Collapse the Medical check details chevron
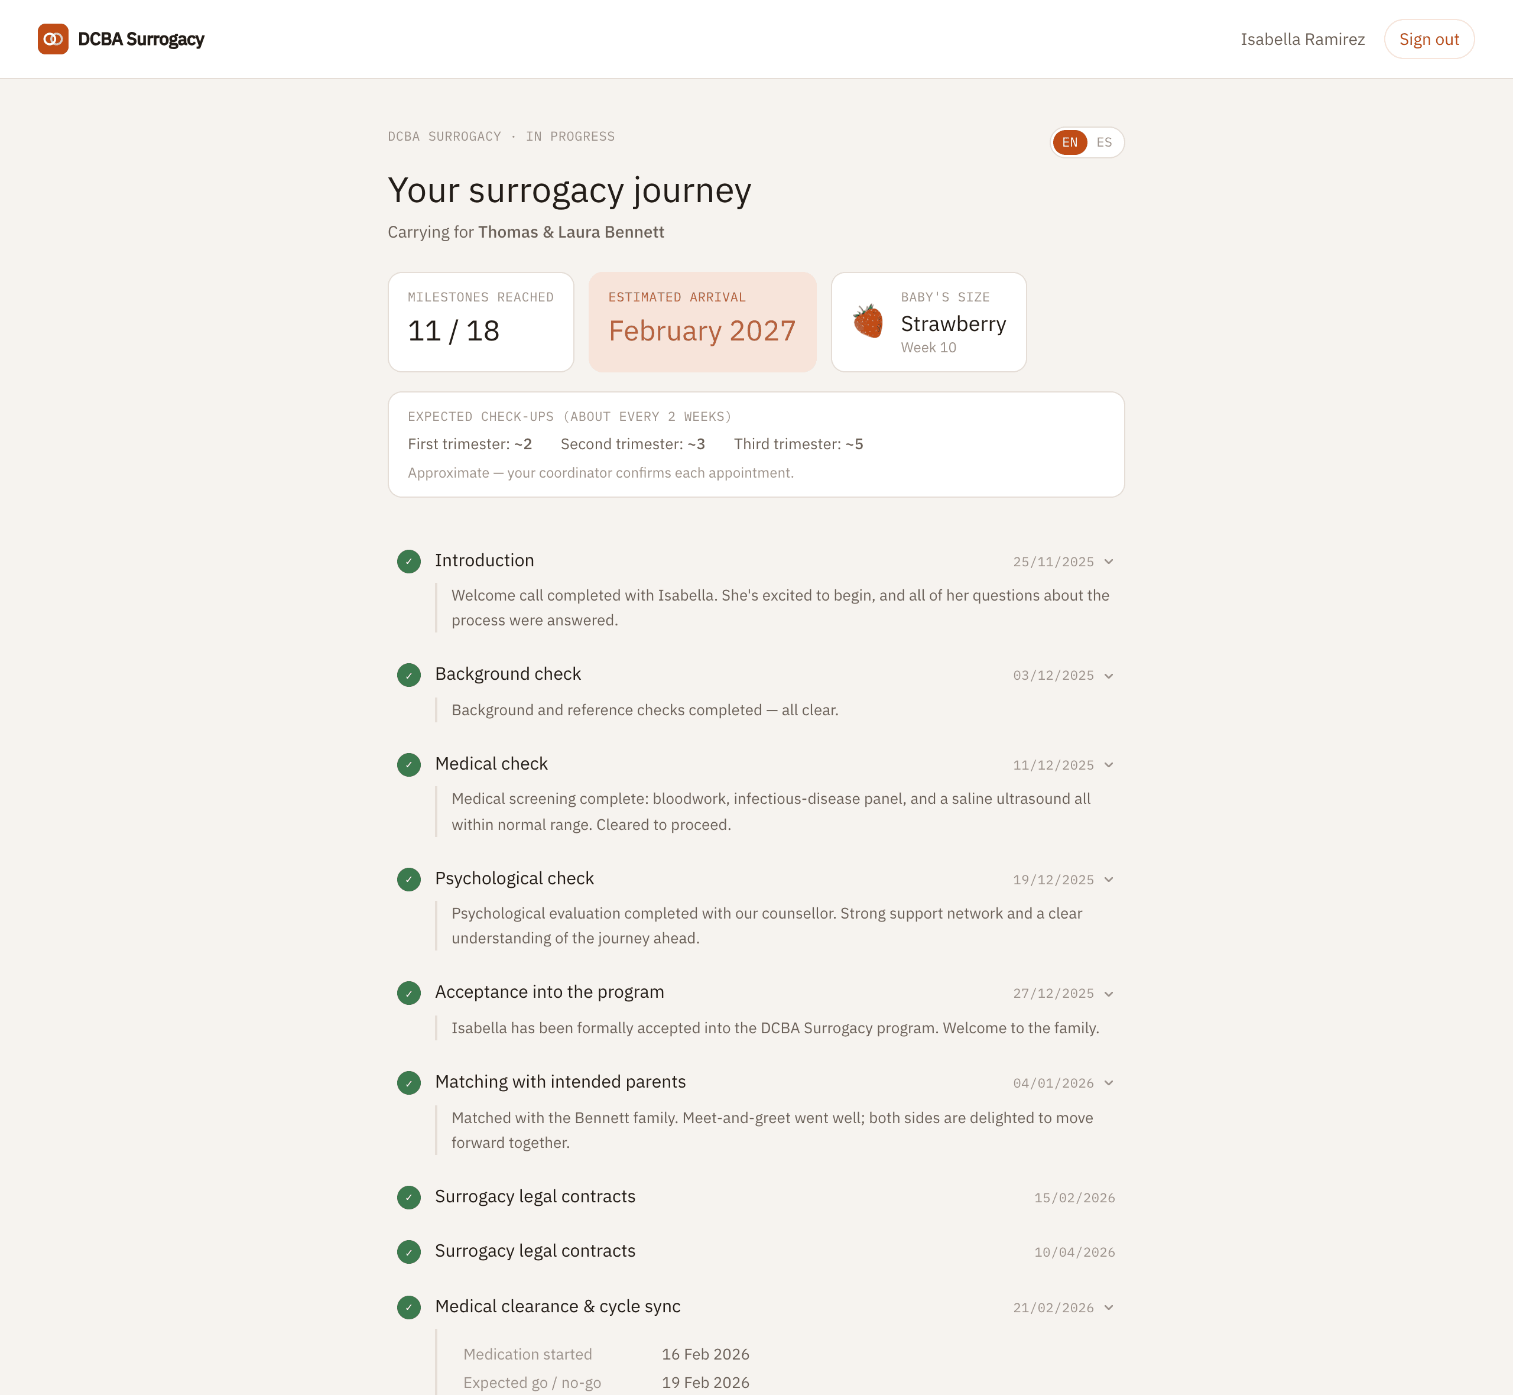The height and width of the screenshot is (1395, 1513). pyautogui.click(x=1109, y=765)
